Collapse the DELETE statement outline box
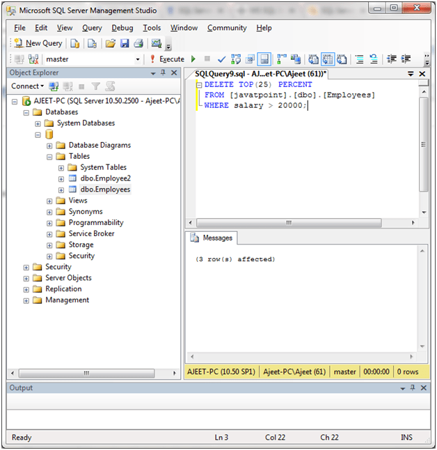 pos(199,85)
